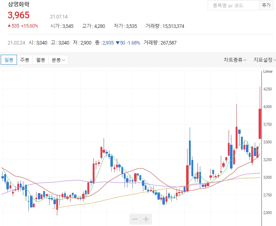Click the 종목명 or 코드 search field
This screenshot has height=226, width=276.
234,5
